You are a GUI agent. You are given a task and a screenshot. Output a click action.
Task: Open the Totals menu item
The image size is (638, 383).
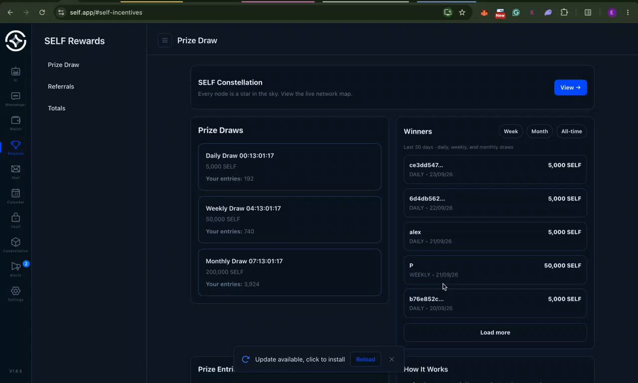pos(56,109)
